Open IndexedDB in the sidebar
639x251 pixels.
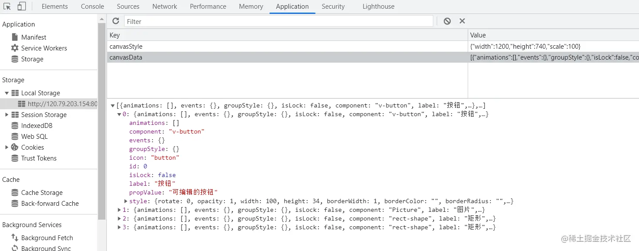click(x=37, y=126)
